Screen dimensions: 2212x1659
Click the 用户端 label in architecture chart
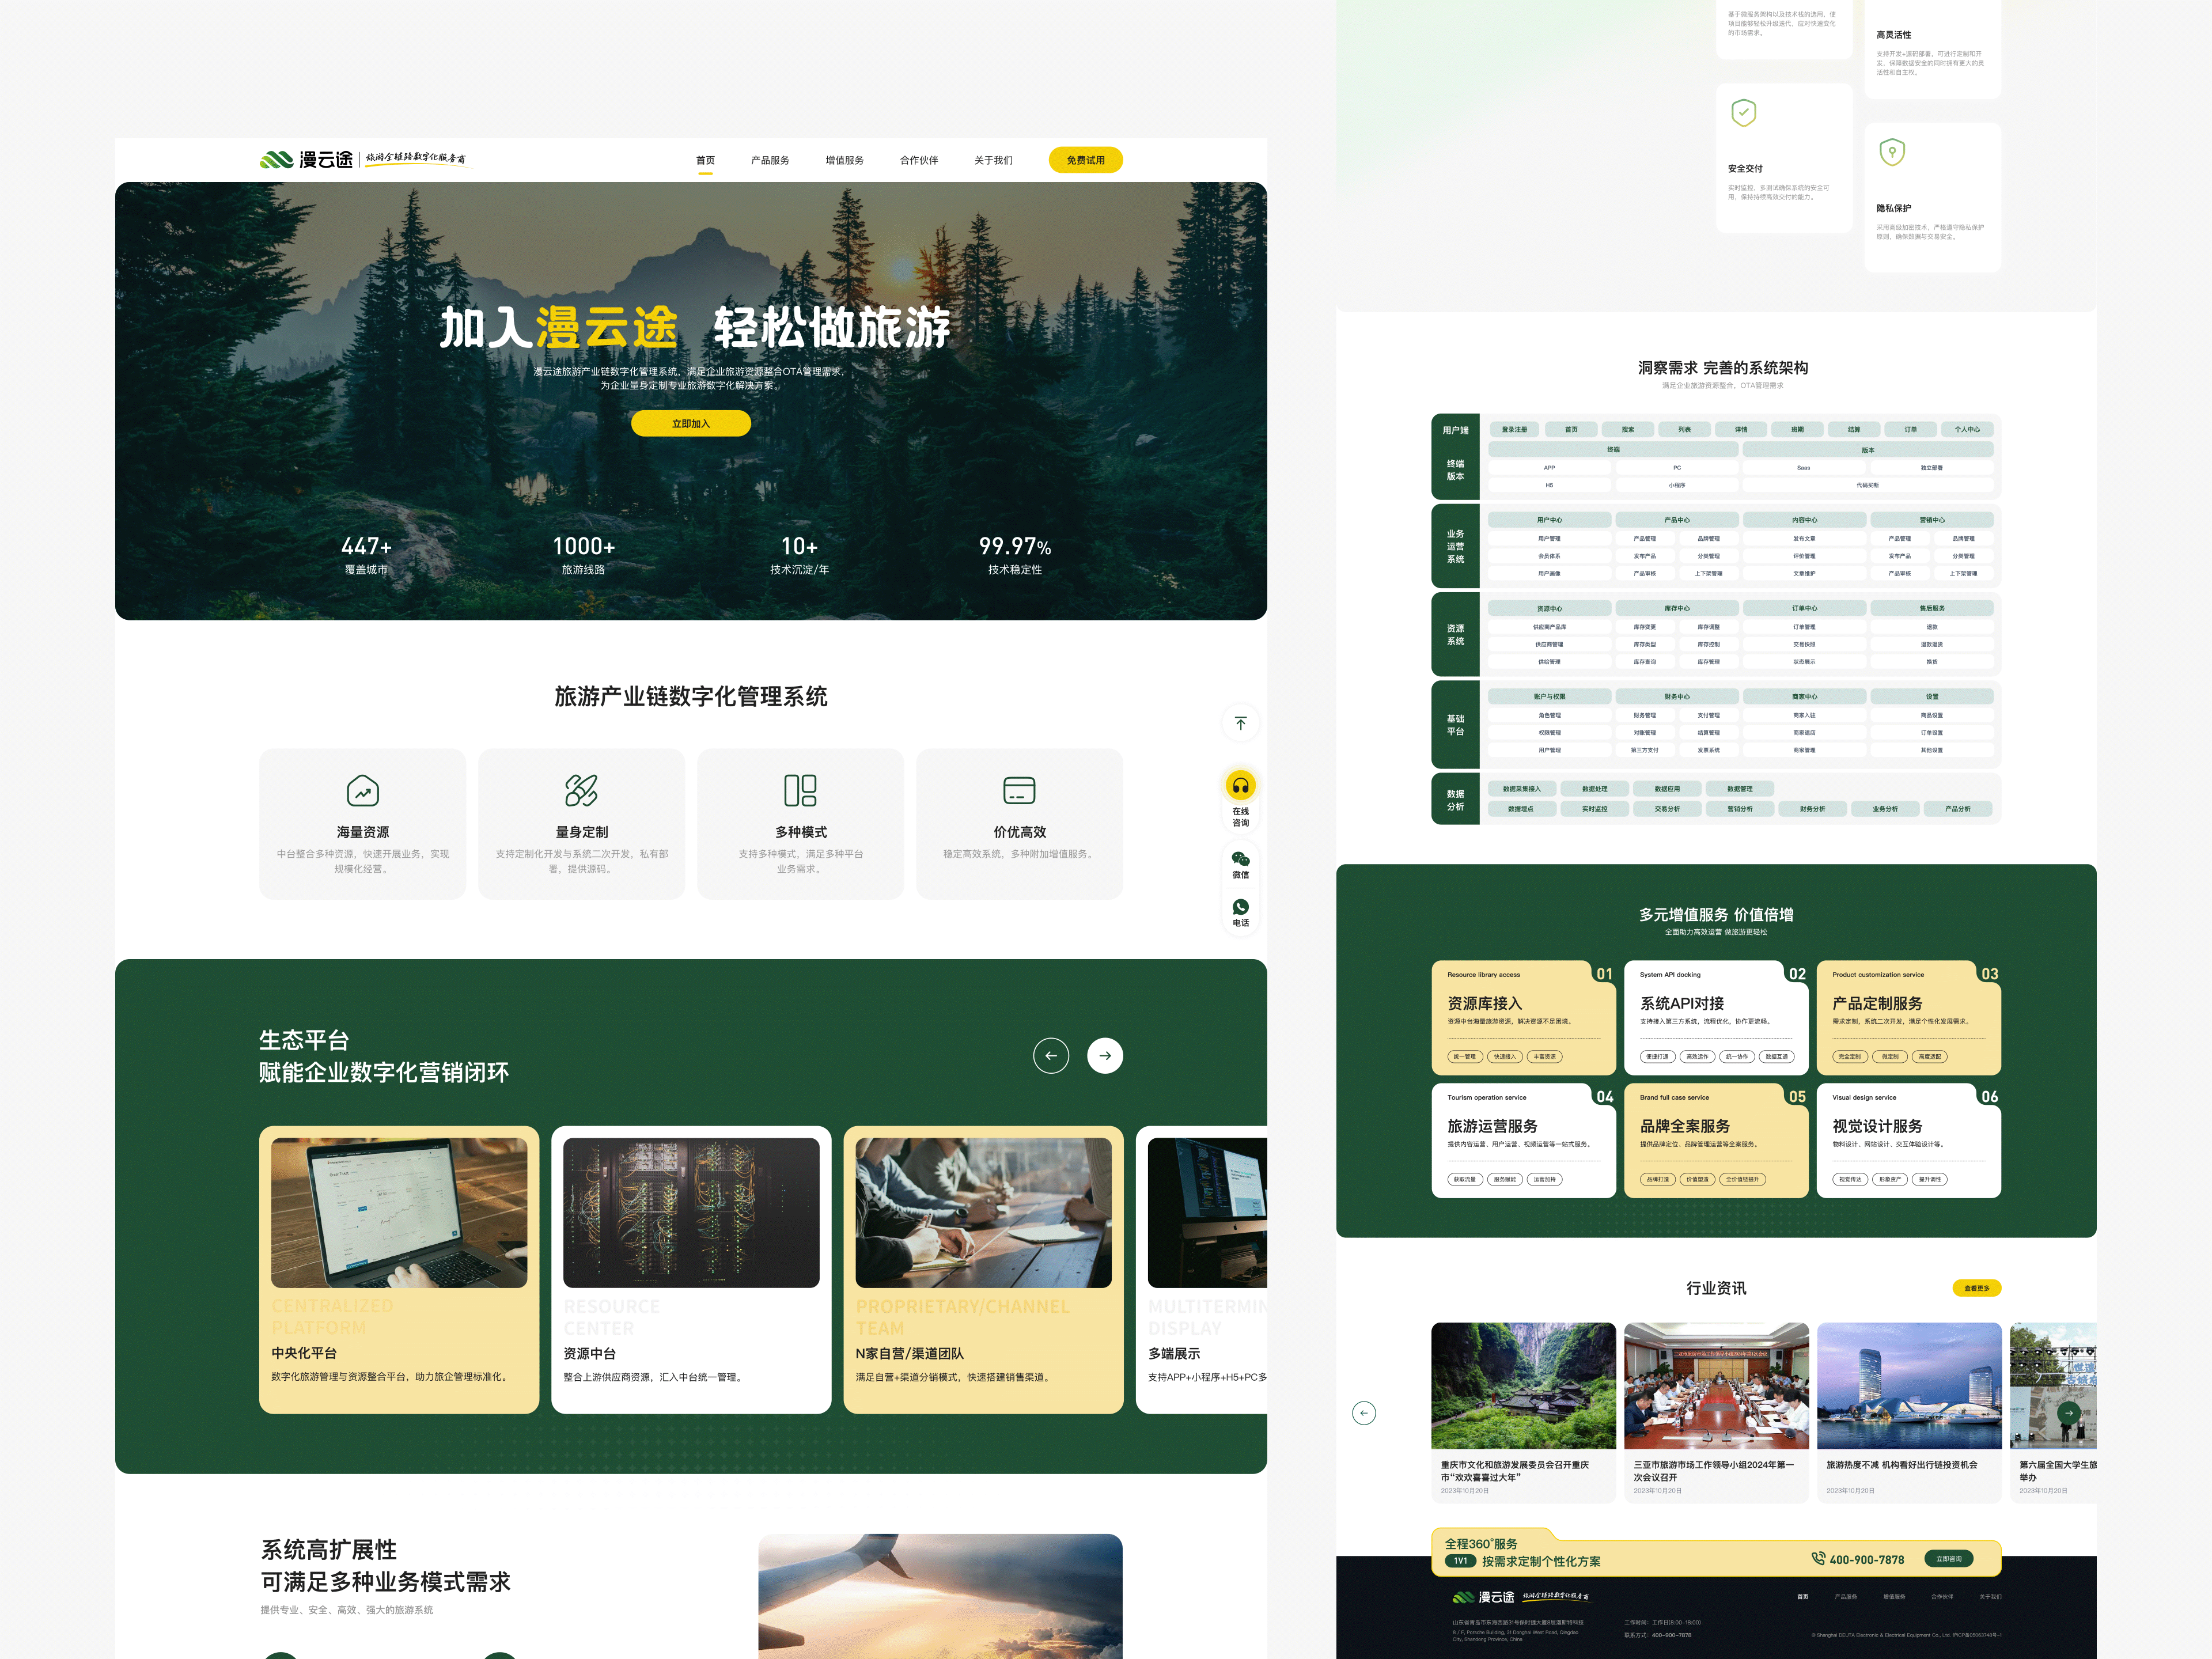tap(1455, 430)
